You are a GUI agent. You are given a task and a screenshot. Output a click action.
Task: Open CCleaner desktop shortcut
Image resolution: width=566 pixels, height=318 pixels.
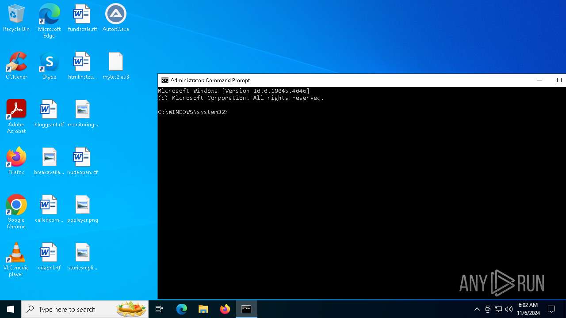(16, 66)
